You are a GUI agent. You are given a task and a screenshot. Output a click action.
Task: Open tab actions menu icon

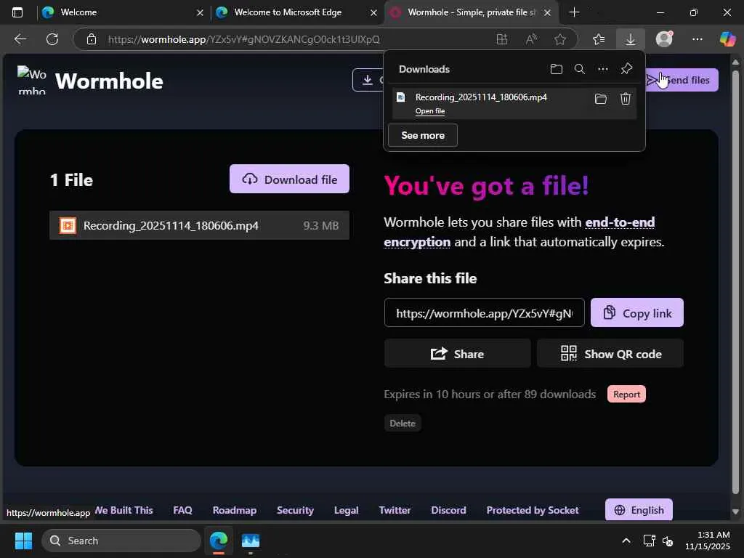pyautogui.click(x=17, y=12)
